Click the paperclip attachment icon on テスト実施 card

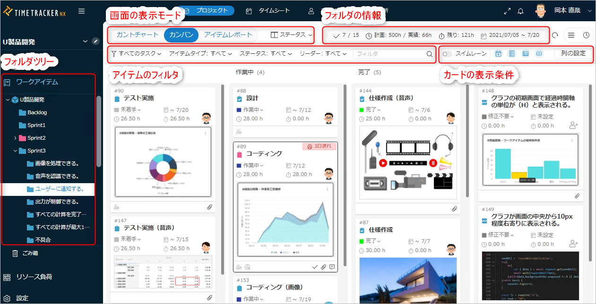click(x=209, y=207)
